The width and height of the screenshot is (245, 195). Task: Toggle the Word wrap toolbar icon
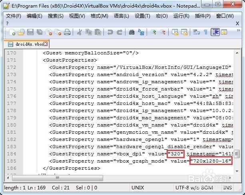[196, 32]
